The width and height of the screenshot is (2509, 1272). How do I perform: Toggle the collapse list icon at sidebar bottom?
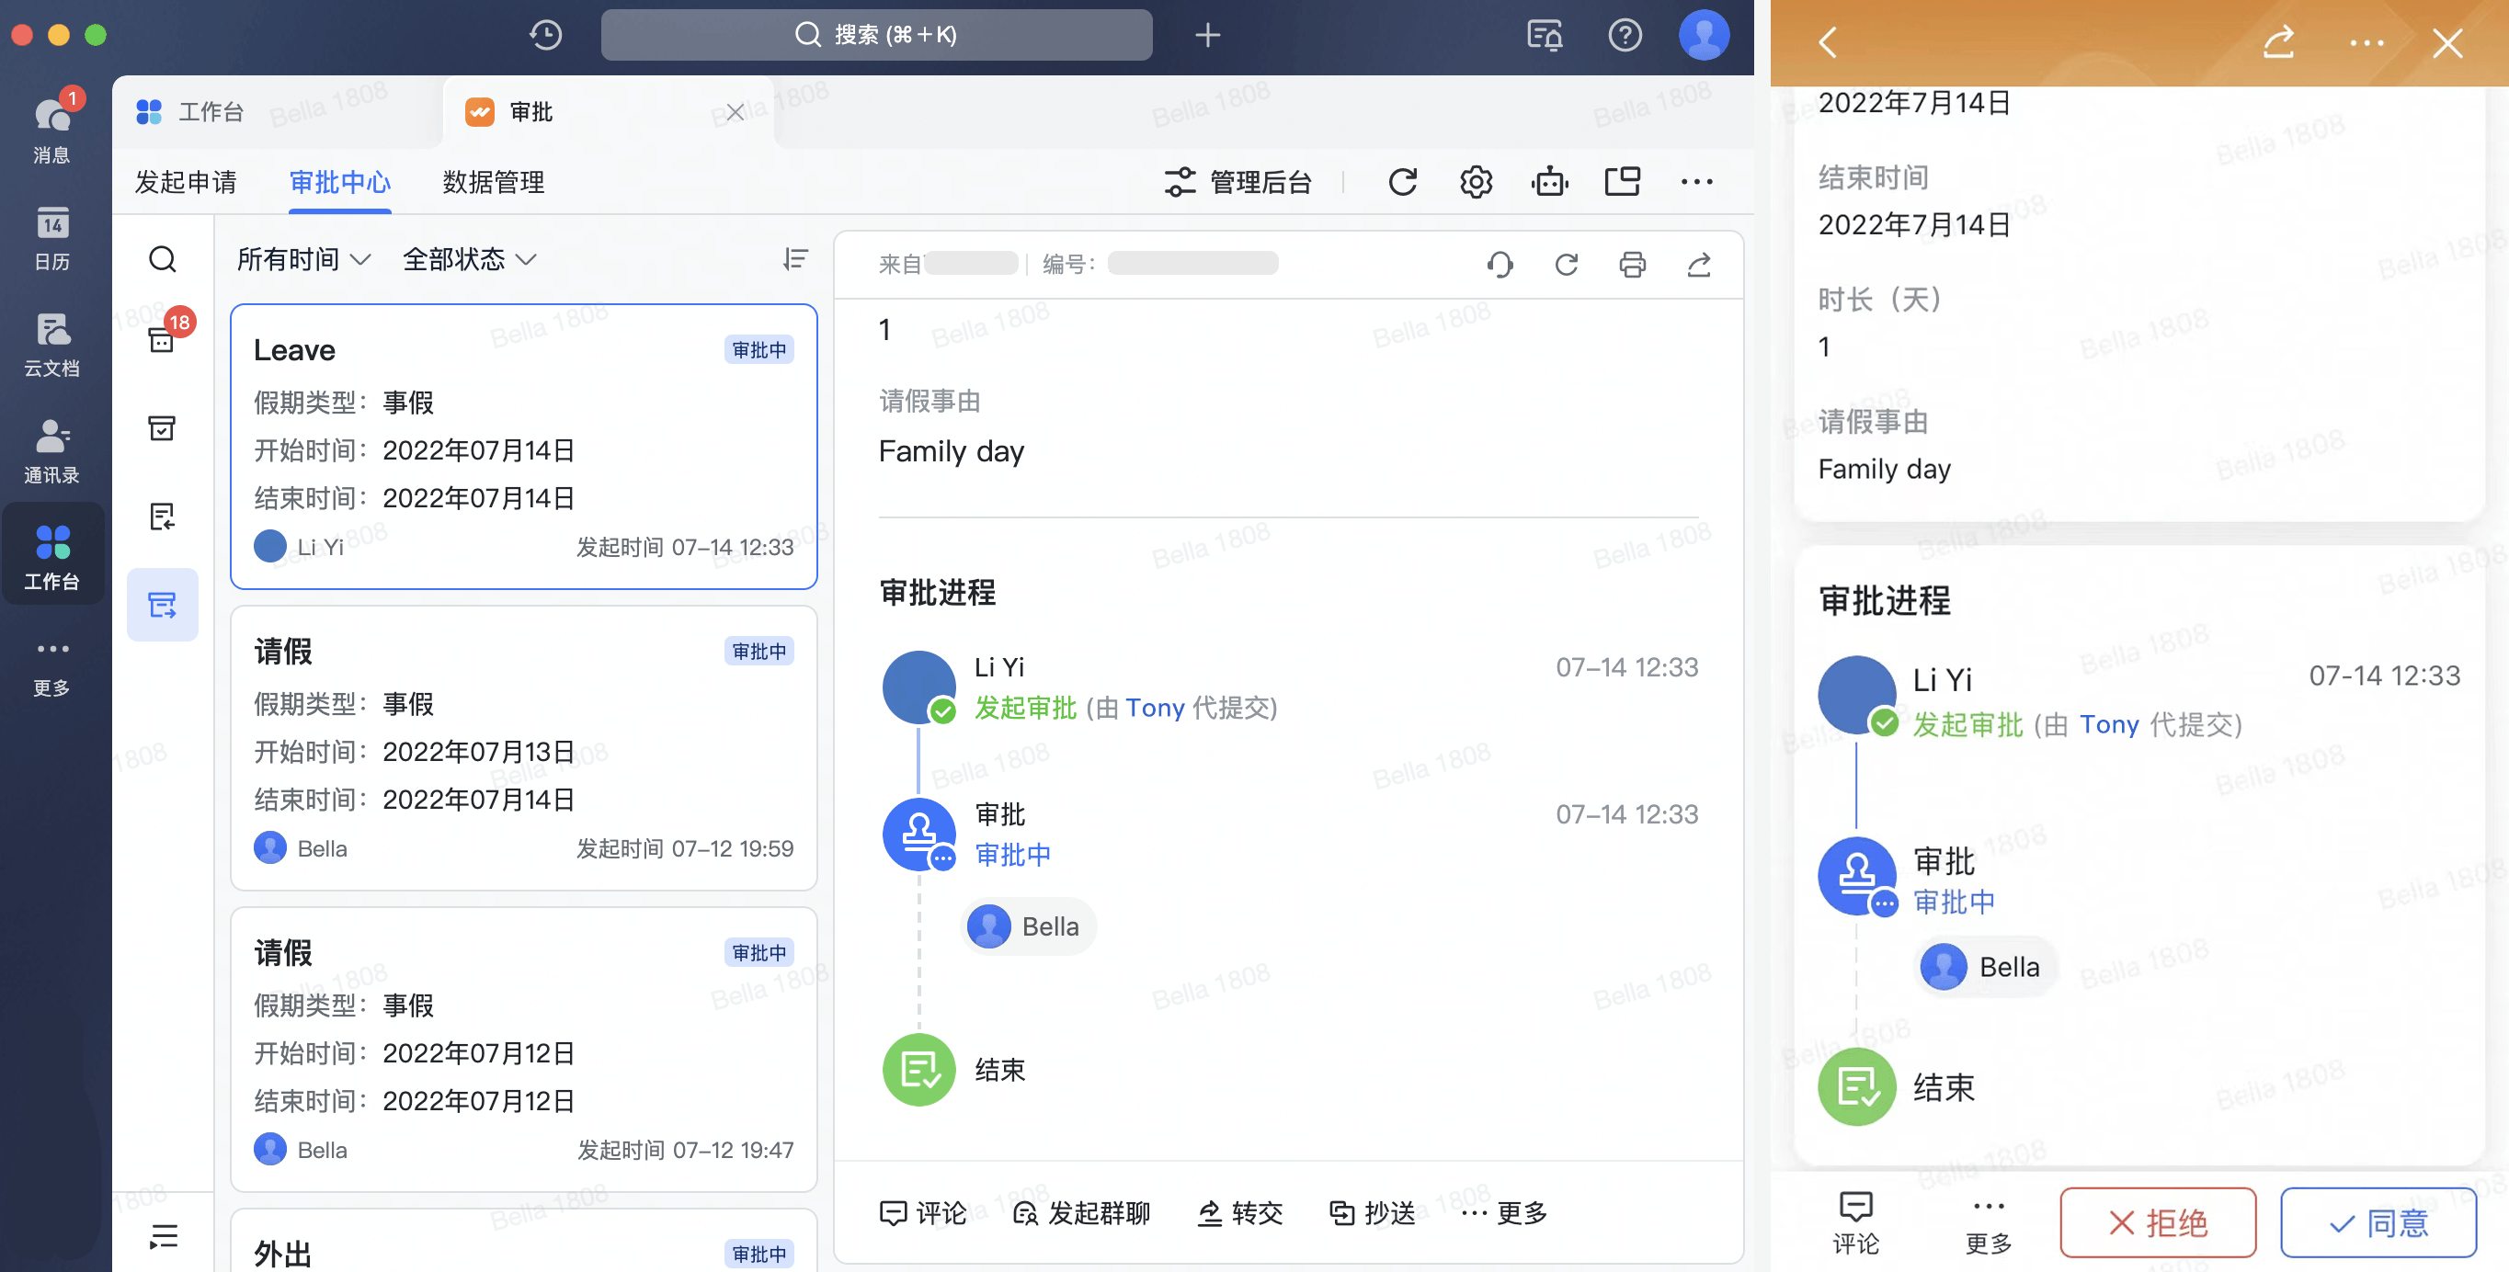(x=163, y=1236)
